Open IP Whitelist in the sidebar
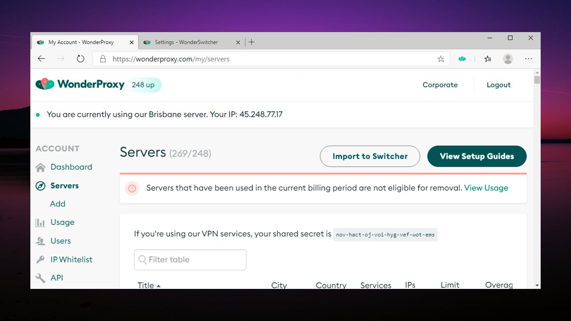Viewport: 571px width, 321px height. coord(71,259)
